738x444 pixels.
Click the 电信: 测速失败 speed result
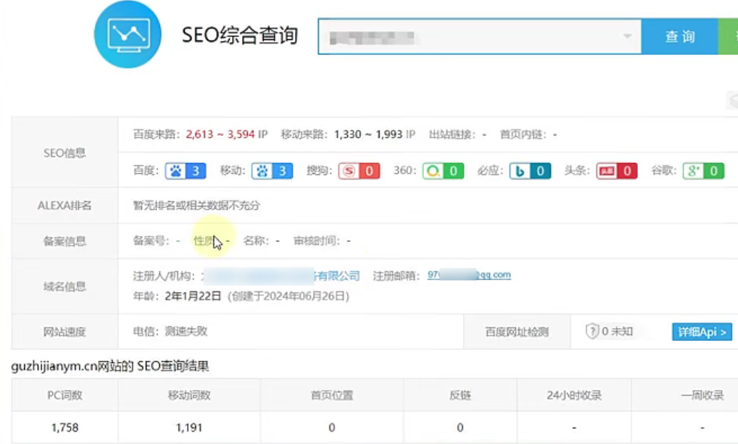171,331
